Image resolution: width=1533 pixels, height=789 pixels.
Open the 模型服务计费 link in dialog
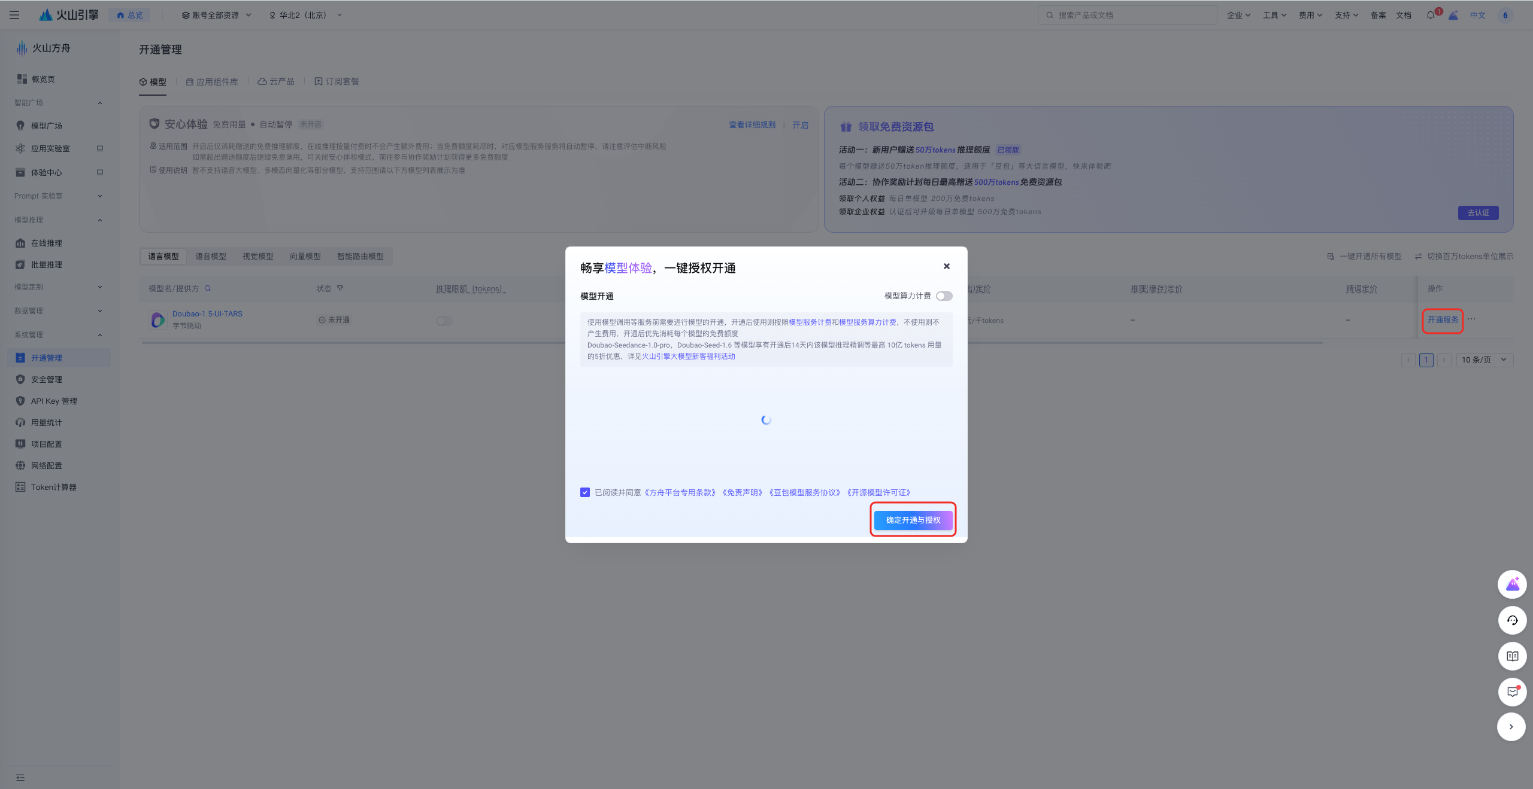[x=810, y=322]
